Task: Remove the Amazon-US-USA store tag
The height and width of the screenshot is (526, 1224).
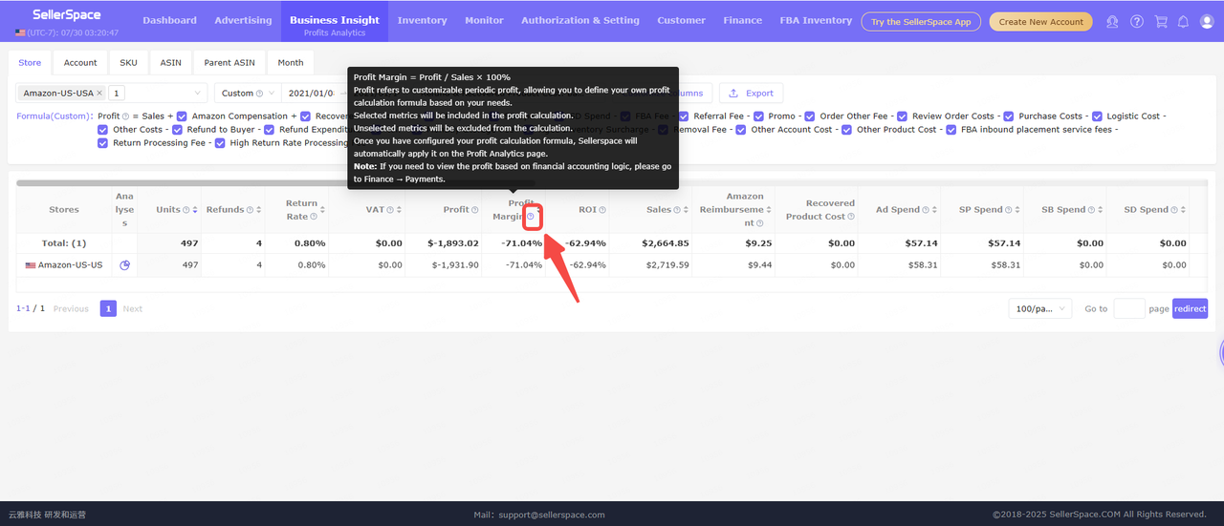Action: coord(99,94)
